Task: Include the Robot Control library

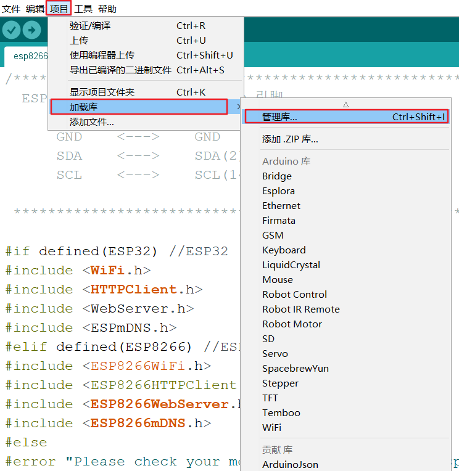Action: click(x=345, y=294)
